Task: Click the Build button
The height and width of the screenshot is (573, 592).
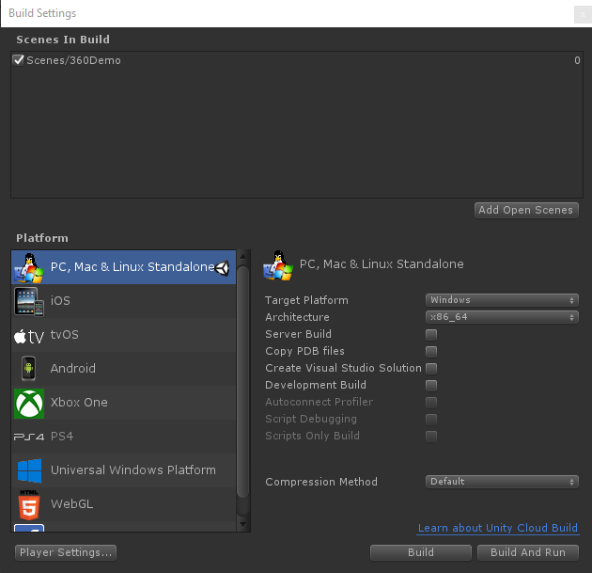Action: point(421,552)
